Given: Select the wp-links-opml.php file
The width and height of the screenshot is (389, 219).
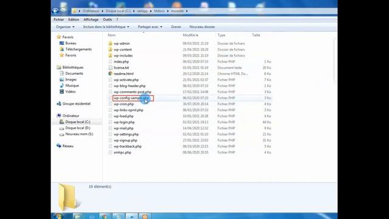Looking at the screenshot, I should [128, 110].
